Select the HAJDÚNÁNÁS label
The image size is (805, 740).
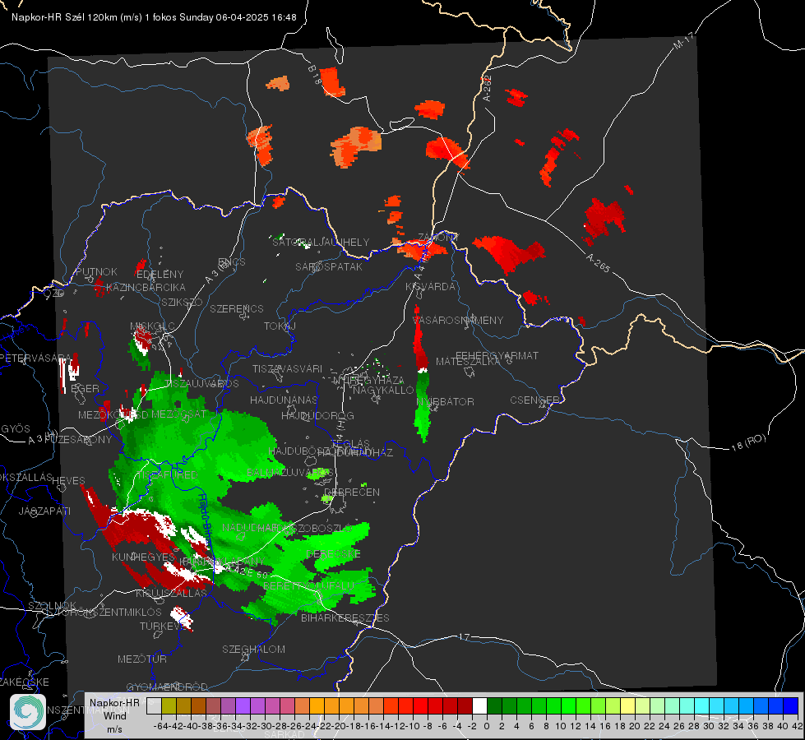tap(284, 400)
